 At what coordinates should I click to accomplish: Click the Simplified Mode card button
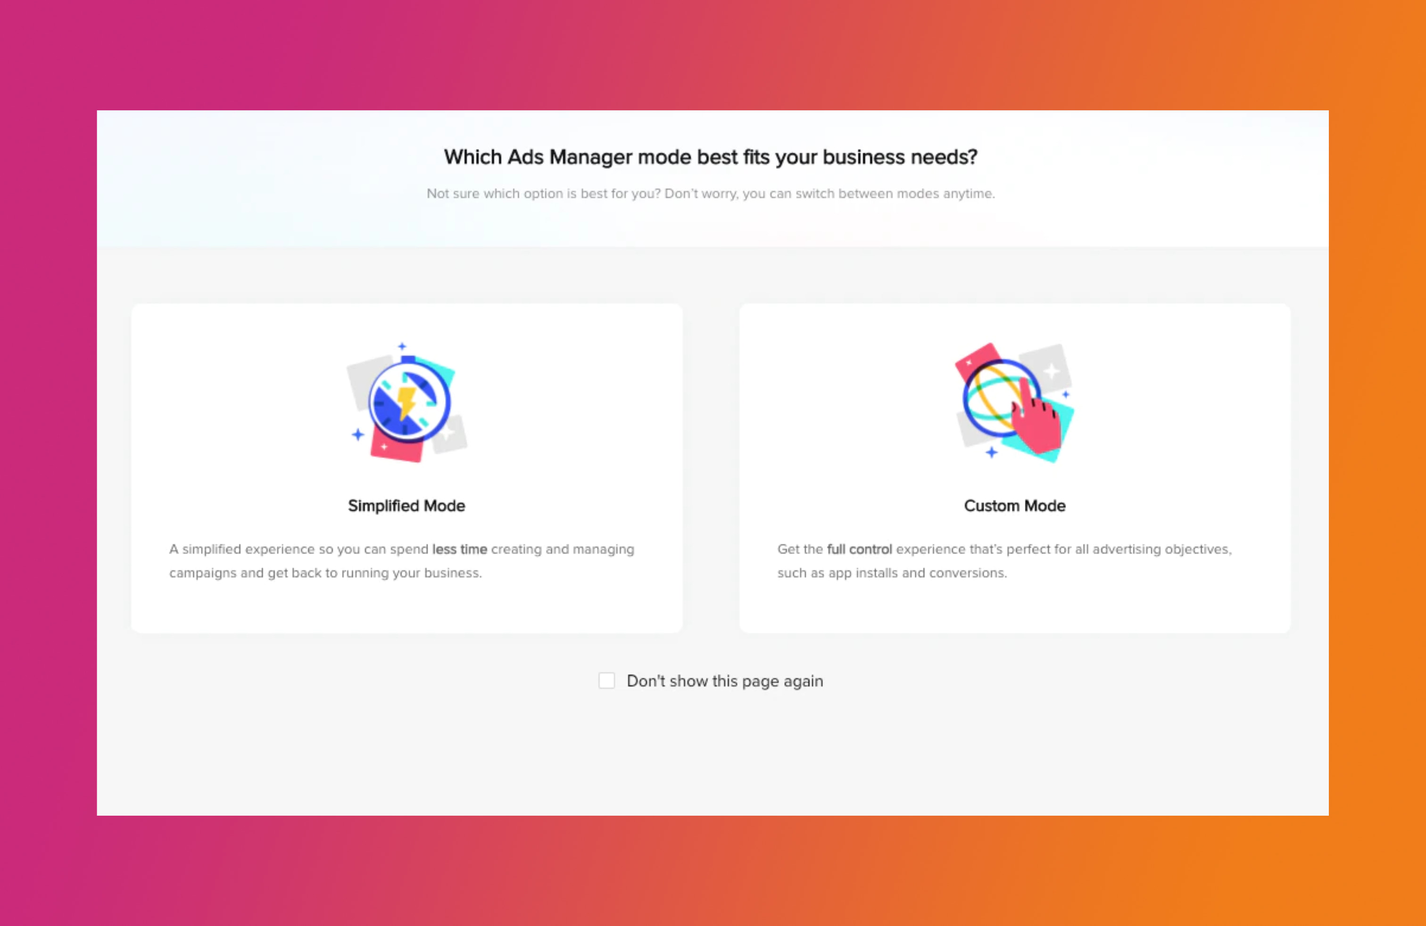tap(406, 467)
